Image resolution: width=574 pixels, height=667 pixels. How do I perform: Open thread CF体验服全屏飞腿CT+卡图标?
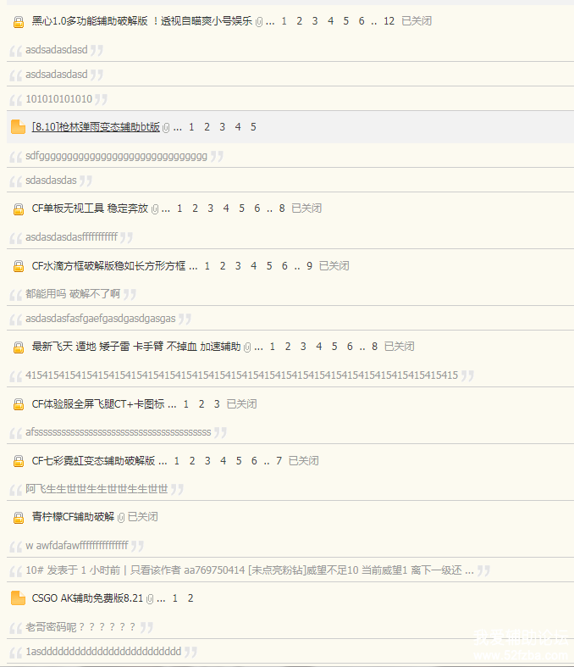97,403
